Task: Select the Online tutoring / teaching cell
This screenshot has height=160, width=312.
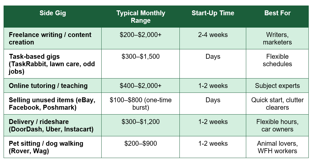Action: click(x=52, y=85)
